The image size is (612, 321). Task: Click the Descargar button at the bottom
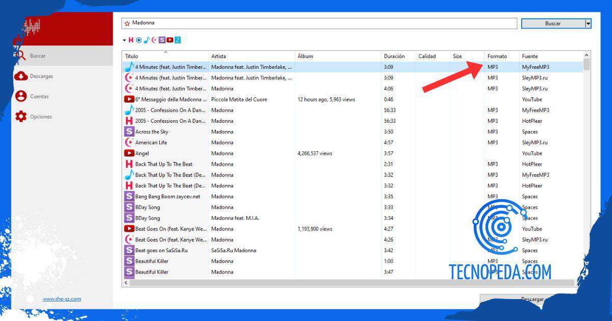coord(532,299)
